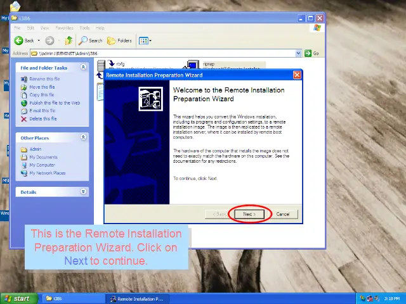The width and height of the screenshot is (406, 304).
Task: Click E-mail this file
Action: [43, 111]
